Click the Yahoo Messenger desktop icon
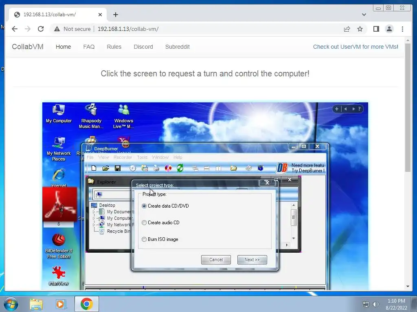 coord(124,142)
